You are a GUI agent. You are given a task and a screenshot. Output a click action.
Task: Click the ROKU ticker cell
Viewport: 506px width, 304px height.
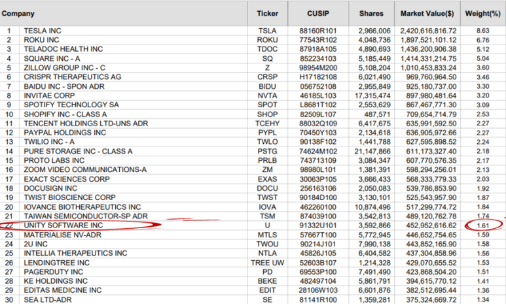click(x=267, y=40)
